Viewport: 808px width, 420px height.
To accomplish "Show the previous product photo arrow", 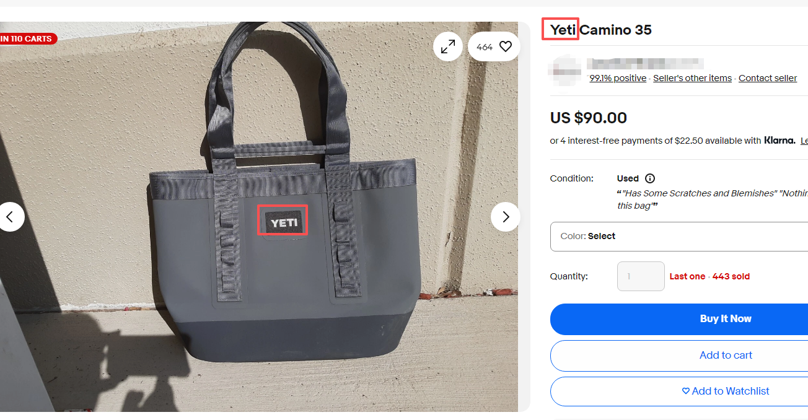I will [10, 217].
